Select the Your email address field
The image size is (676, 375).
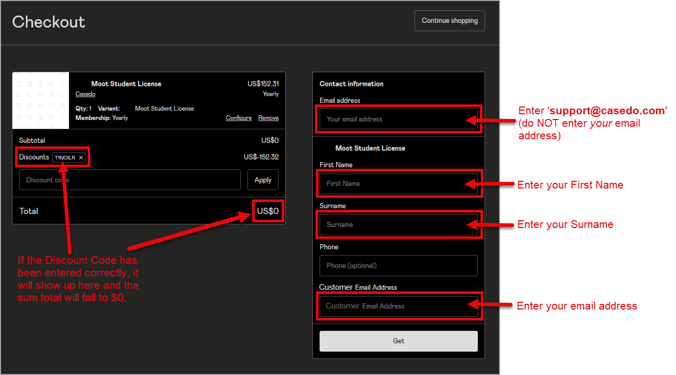pyautogui.click(x=398, y=119)
